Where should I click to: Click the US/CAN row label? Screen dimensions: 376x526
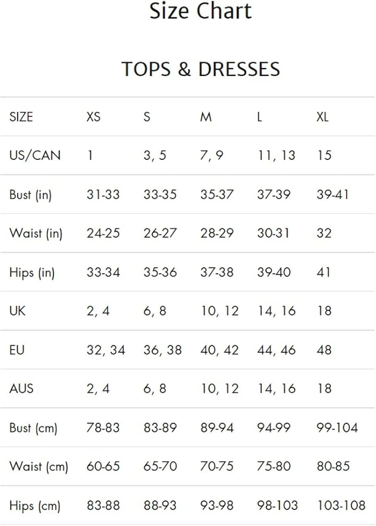click(35, 155)
